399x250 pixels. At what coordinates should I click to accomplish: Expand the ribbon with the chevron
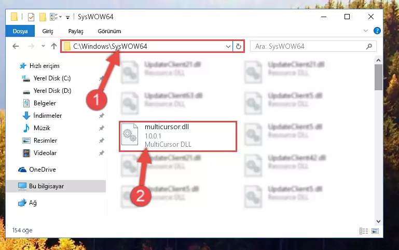366,31
